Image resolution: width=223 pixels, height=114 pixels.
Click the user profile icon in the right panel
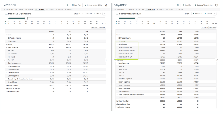216,5
